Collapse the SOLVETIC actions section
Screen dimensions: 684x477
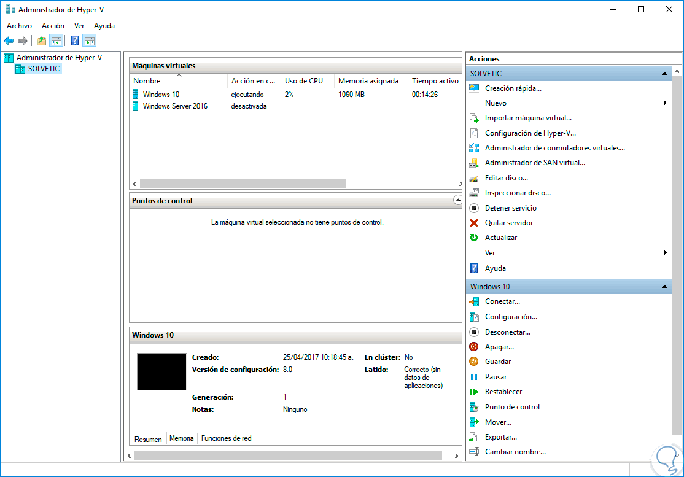pyautogui.click(x=664, y=74)
